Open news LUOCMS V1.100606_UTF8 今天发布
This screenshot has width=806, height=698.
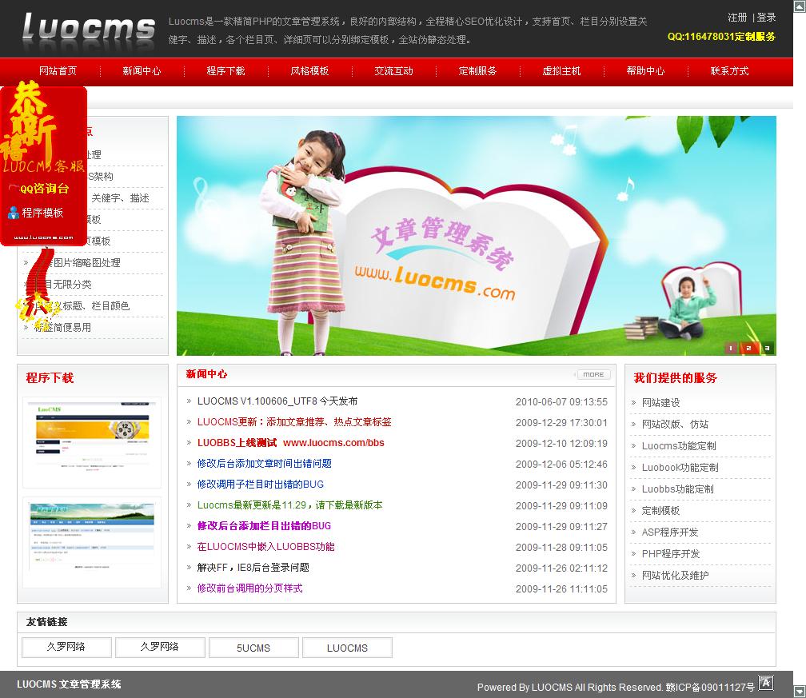pyautogui.click(x=277, y=401)
